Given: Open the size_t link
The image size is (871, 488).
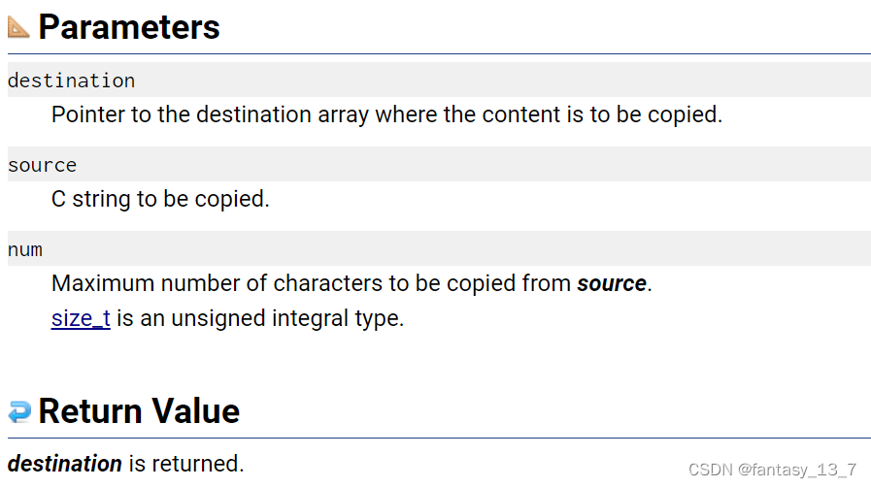Looking at the screenshot, I should click(81, 318).
